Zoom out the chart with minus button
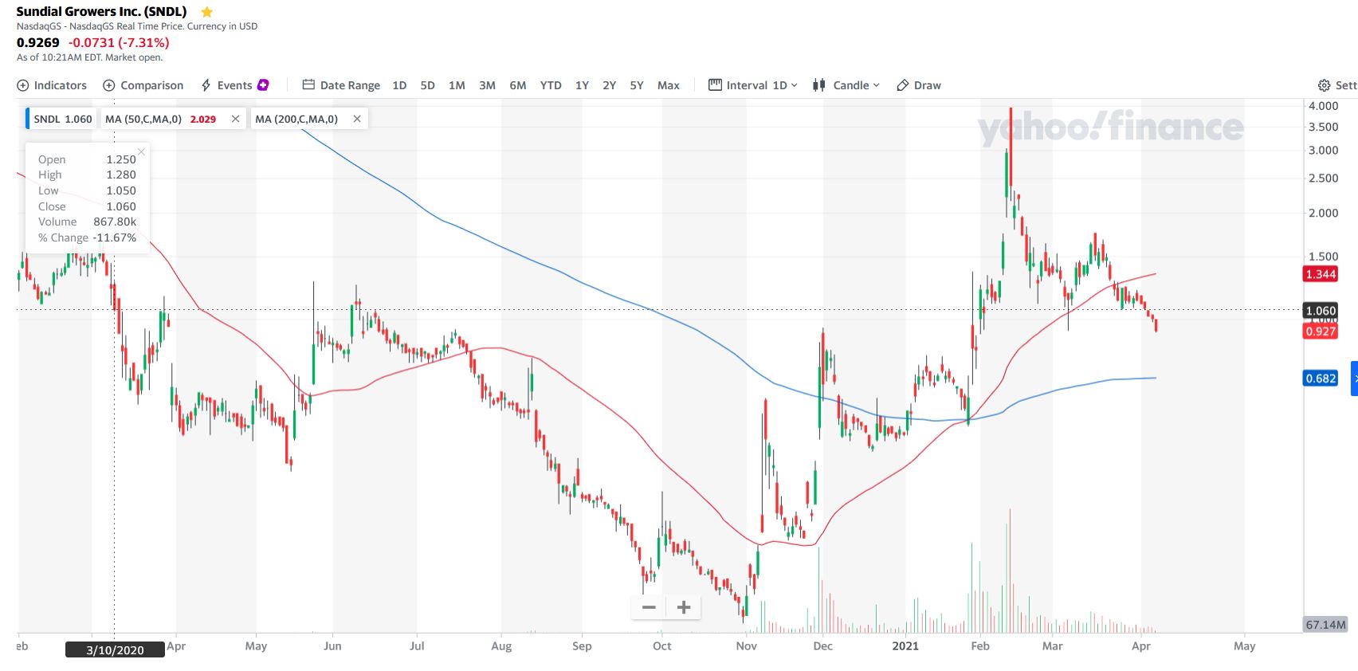Screen dimensions: 1358x671 [x=649, y=607]
